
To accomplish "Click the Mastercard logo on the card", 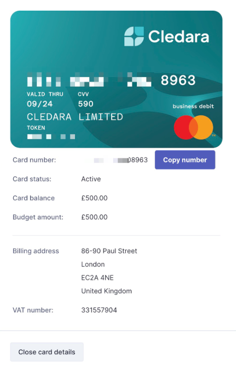I will point(193,127).
